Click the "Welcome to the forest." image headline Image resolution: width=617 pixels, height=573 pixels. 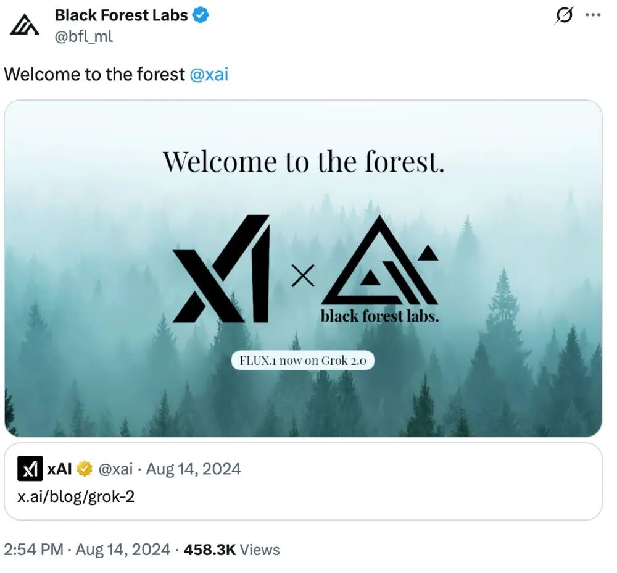tap(303, 162)
